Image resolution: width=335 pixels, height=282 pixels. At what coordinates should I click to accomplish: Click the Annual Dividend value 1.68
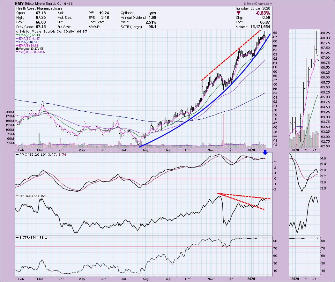click(152, 18)
